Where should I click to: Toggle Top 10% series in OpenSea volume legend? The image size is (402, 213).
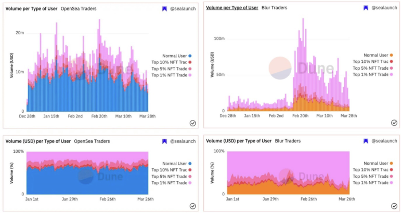[x=171, y=62]
